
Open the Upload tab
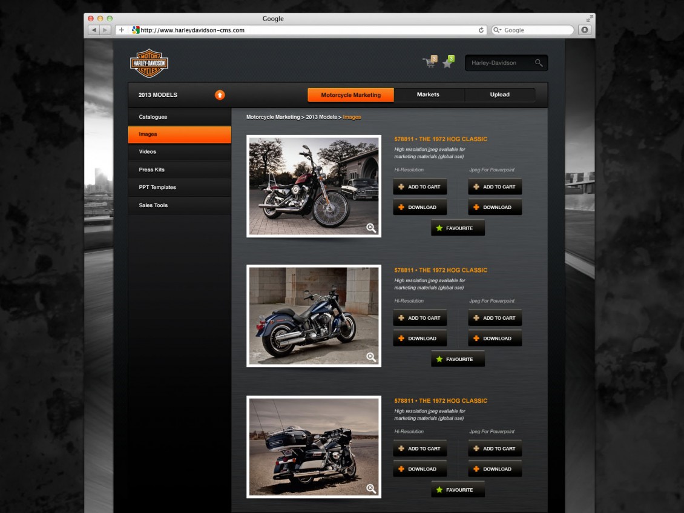(499, 94)
